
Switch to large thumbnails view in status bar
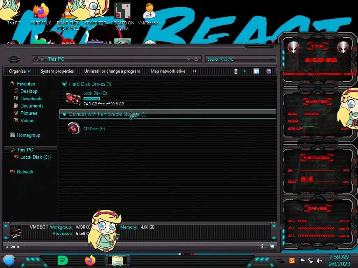click(x=272, y=246)
